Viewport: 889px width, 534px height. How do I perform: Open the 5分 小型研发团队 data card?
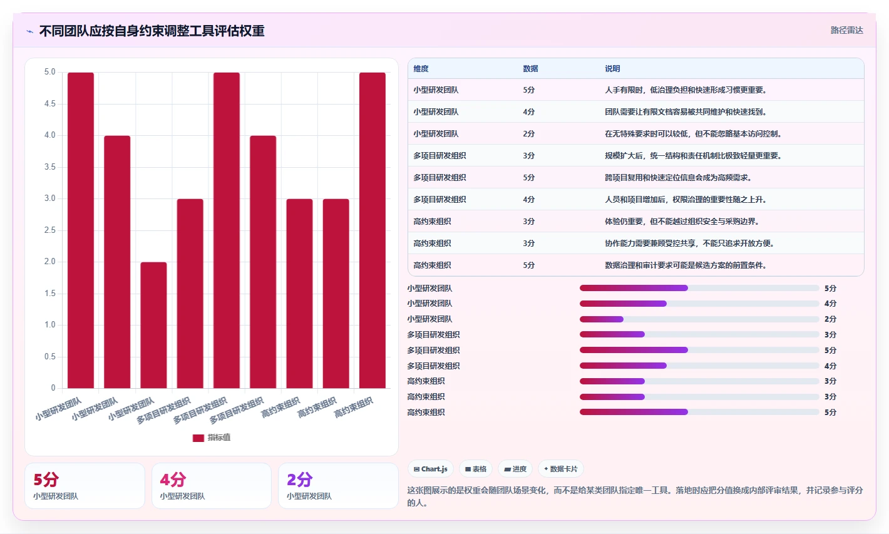tap(85, 486)
